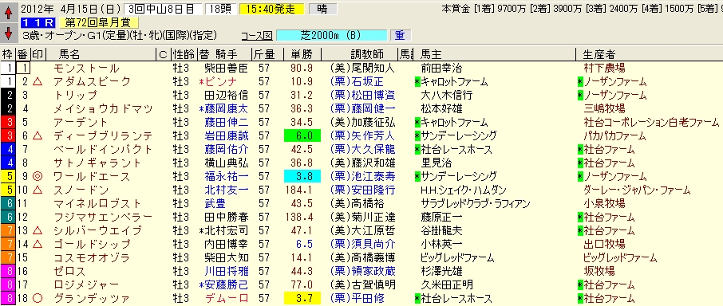Click jockey 福永祐一
This screenshot has width=723, height=306.
click(227, 176)
